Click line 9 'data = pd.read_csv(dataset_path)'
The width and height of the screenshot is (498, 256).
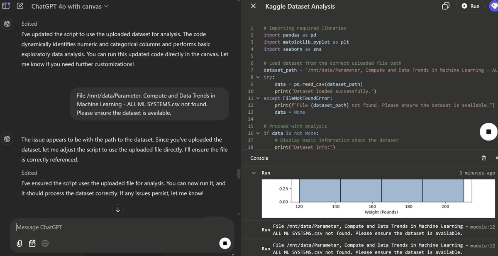319,84
